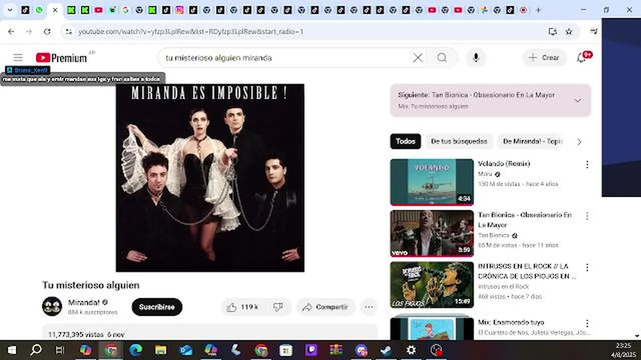641x360 pixels.
Task: Select the De Miranda! - Topic chip
Action: point(533,141)
